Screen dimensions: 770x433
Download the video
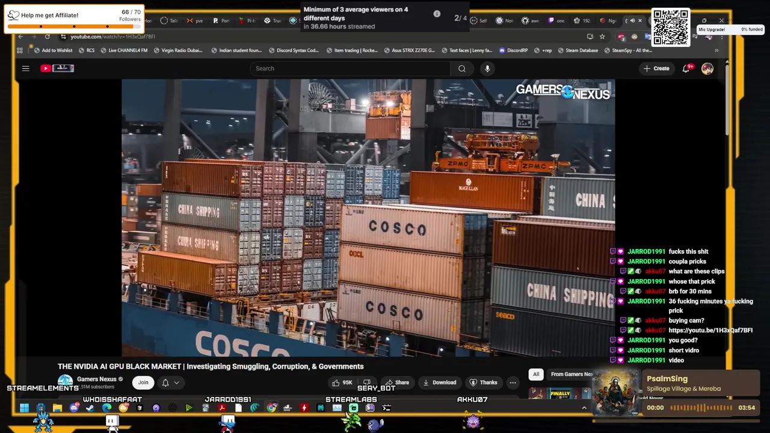pos(440,382)
